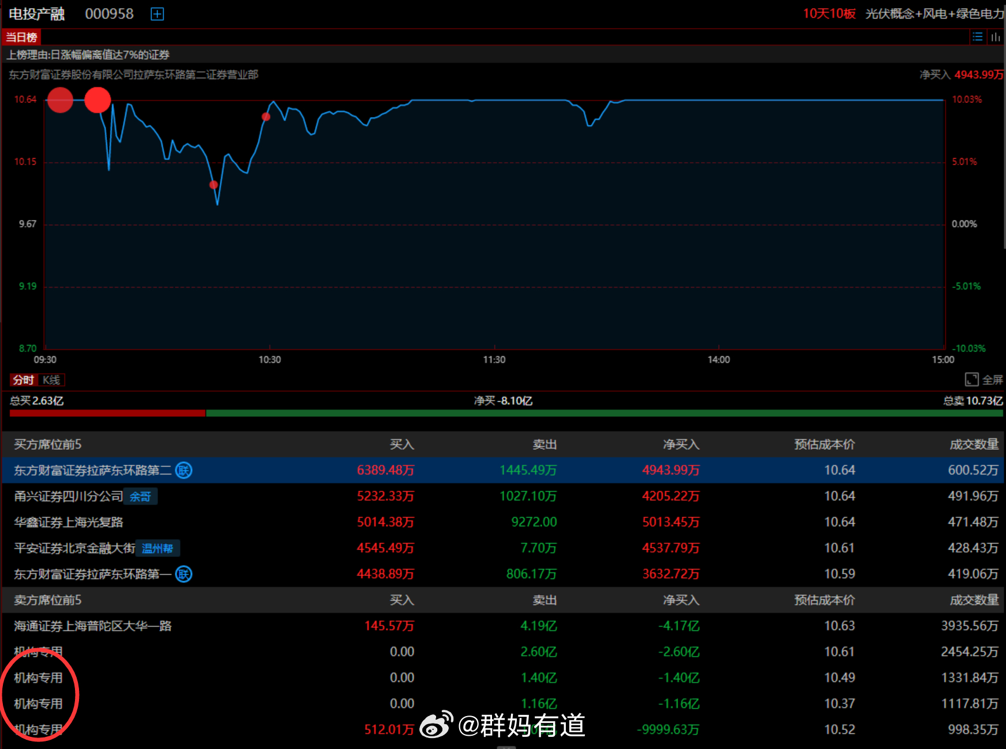Screen dimensions: 1006x749
Task: Switch to list view icon at top right
Action: click(977, 37)
